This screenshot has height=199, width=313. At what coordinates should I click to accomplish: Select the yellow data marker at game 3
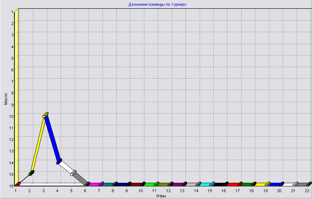click(x=45, y=115)
